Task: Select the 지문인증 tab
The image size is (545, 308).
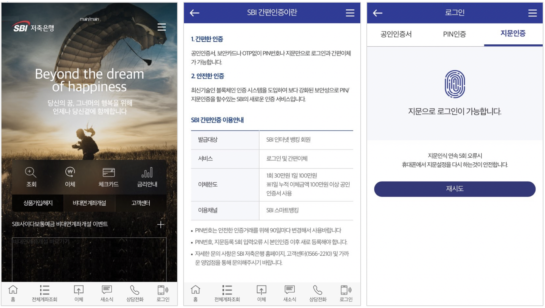Action: click(513, 34)
